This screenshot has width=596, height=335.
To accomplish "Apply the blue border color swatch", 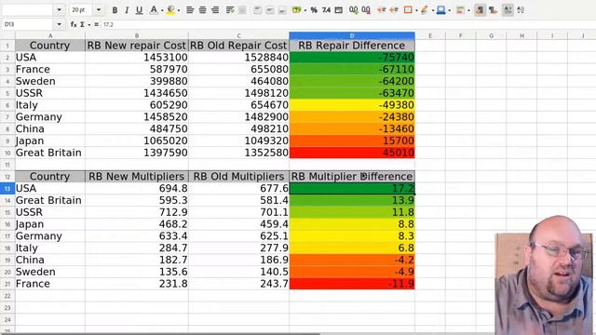I will coord(440,10).
